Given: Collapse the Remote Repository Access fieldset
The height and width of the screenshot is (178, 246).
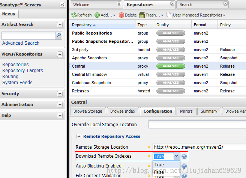Looking at the screenshot, I should point(79,136).
